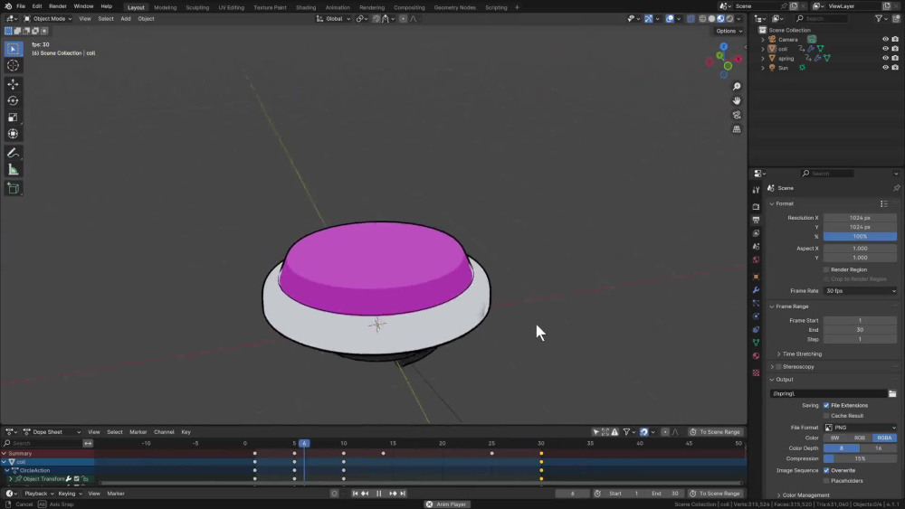Collapse the CircleAction channel
The image size is (905, 509).
[7, 470]
